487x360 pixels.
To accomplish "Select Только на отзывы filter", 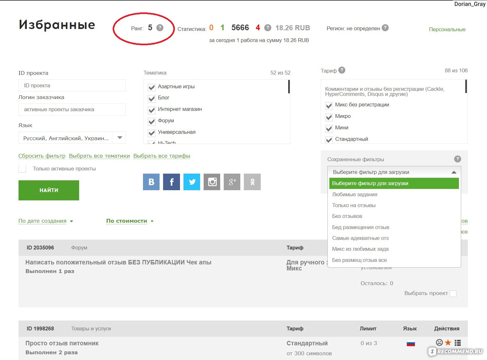I will click(x=394, y=205).
